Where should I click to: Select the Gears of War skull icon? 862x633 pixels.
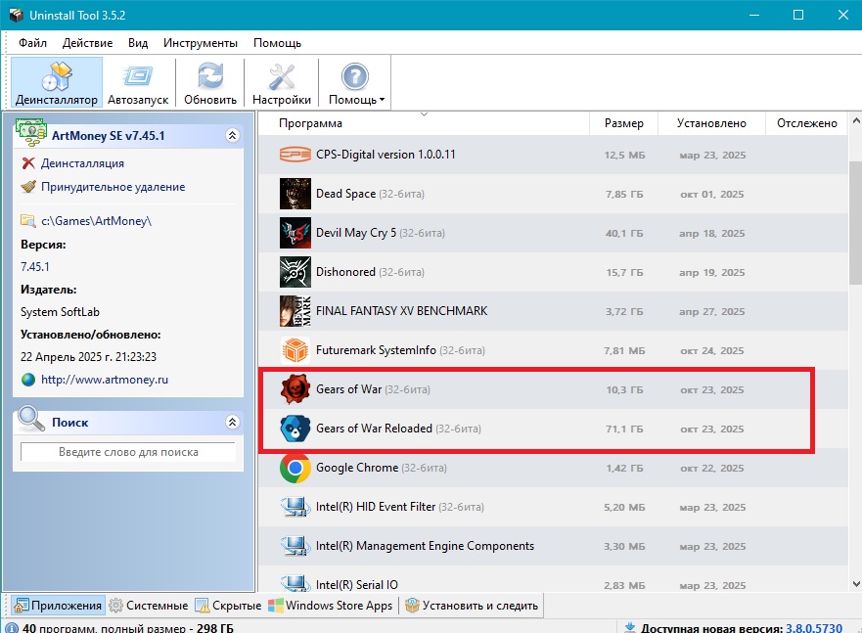click(295, 389)
